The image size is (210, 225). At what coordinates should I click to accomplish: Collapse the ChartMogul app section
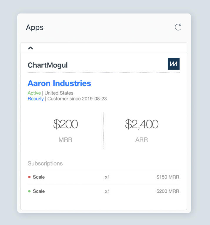click(31, 48)
